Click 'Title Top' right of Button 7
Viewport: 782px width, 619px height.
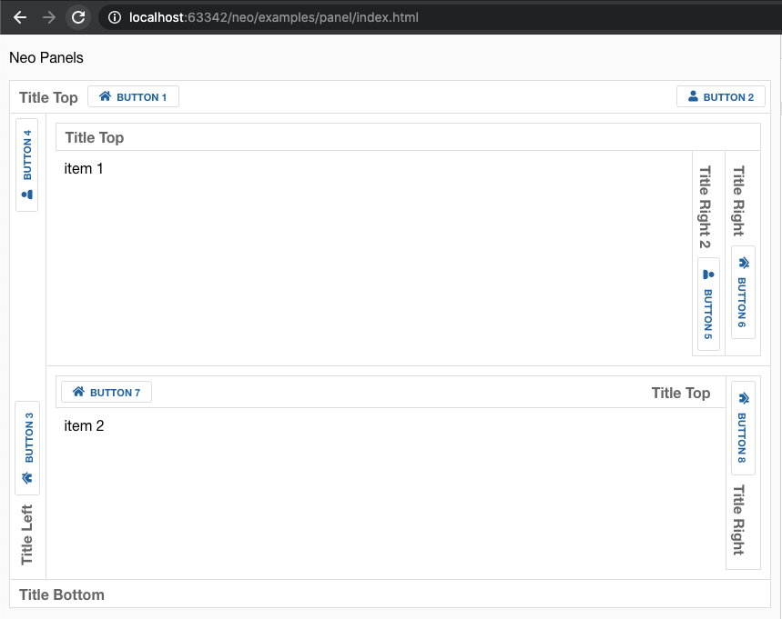point(681,393)
